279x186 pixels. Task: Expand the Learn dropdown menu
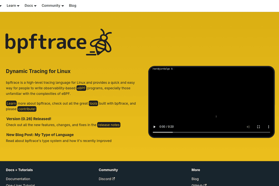[13, 6]
